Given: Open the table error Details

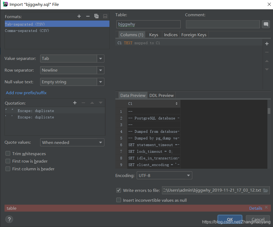Looking at the screenshot, I should tap(255, 208).
